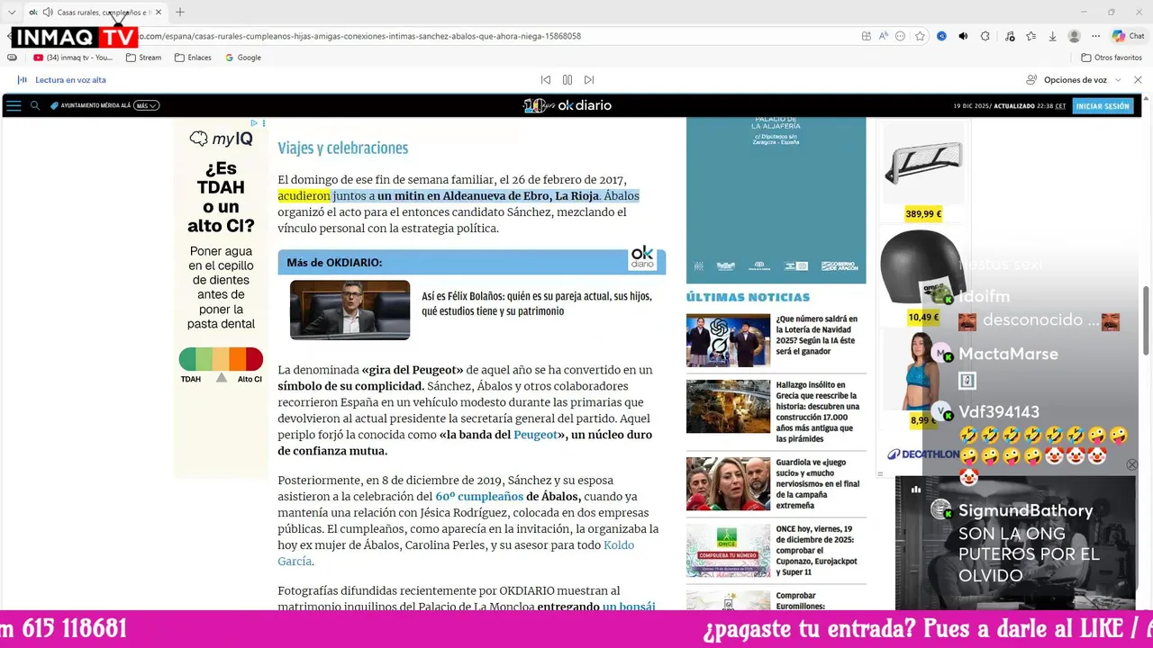This screenshot has width=1153, height=648.
Task: Open the Extensions puzzle icon
Action: click(x=985, y=36)
